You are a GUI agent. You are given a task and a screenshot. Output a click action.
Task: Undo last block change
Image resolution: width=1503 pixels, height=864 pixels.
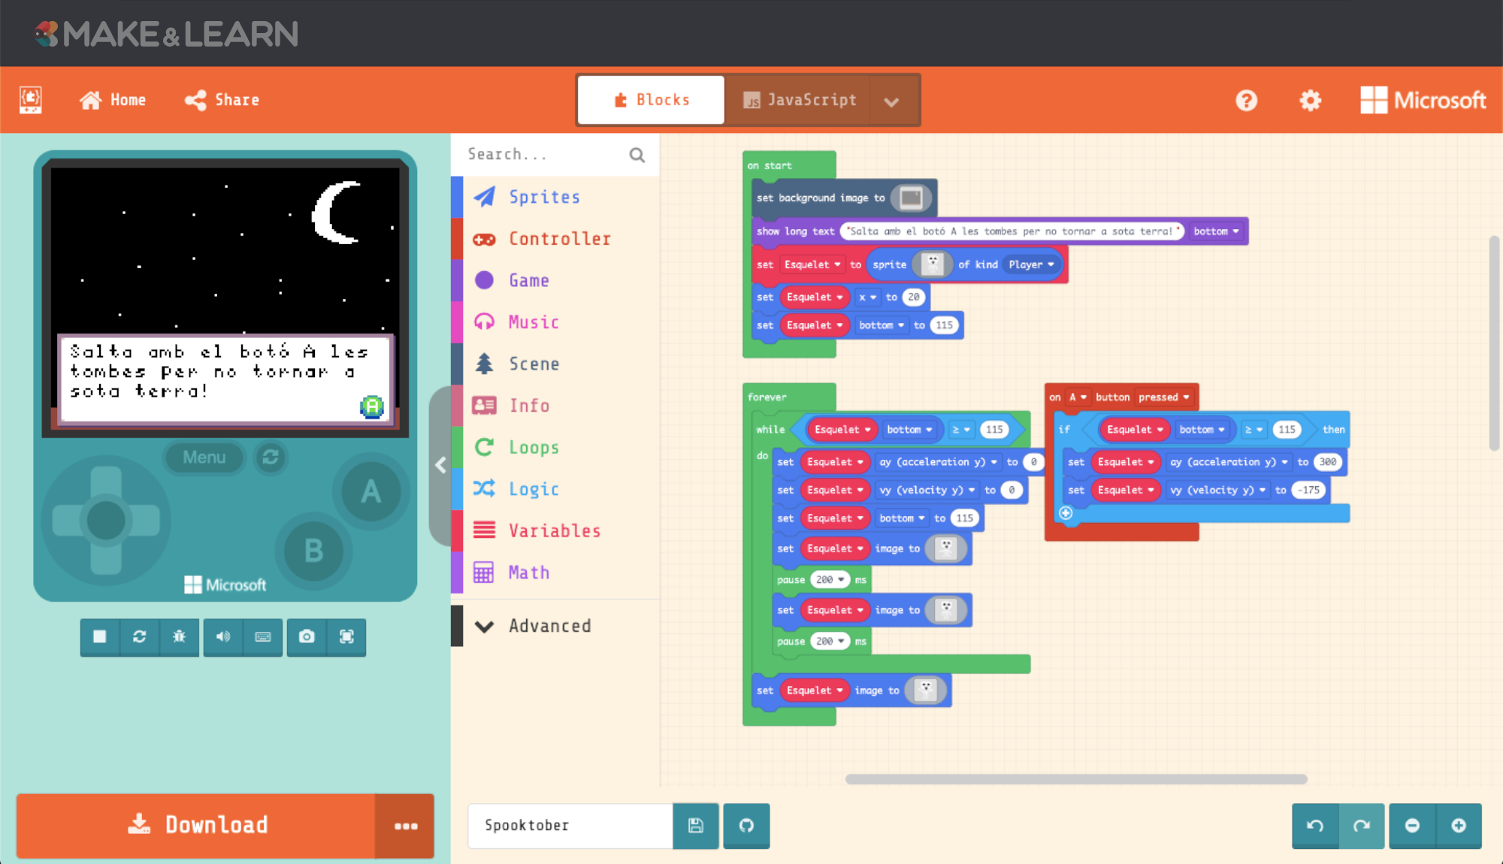pos(1315,826)
